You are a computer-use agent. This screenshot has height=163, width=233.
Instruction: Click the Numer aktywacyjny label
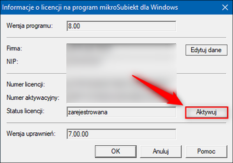33,97
